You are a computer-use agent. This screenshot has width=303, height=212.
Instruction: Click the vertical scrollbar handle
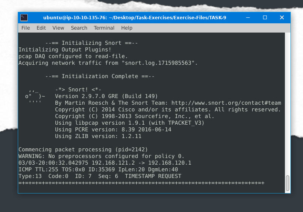(287, 183)
